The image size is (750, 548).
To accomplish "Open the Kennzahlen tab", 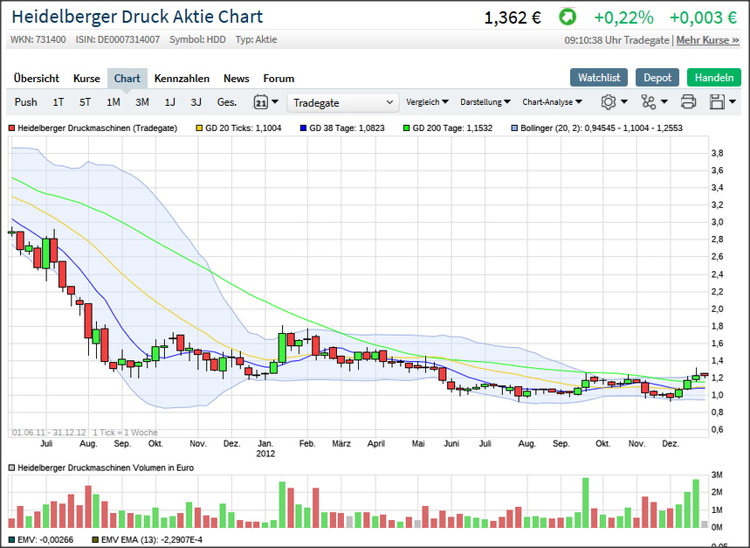I will pos(182,79).
